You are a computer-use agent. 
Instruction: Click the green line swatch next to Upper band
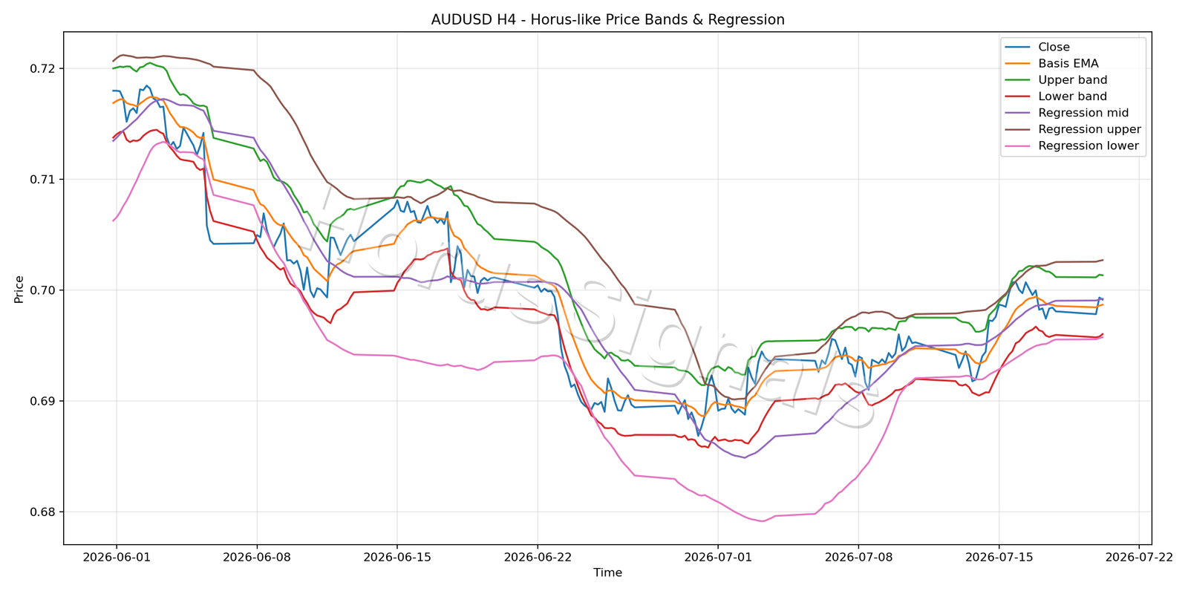click(1017, 80)
